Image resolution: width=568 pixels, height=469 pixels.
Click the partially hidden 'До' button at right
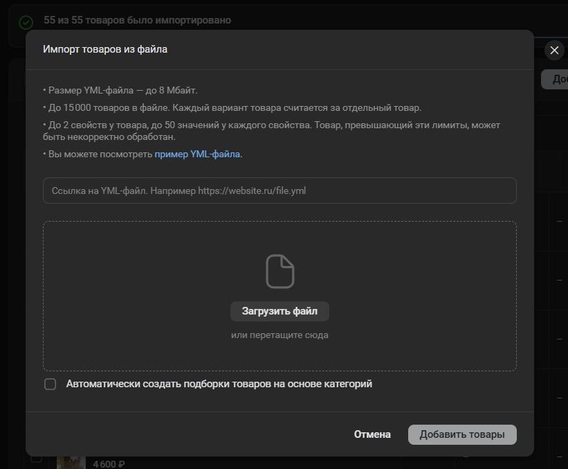pos(556,79)
